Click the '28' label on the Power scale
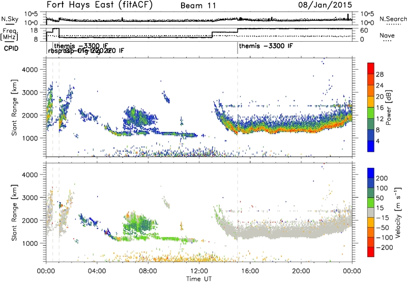The height and width of the screenshot is (282, 407). [380, 74]
